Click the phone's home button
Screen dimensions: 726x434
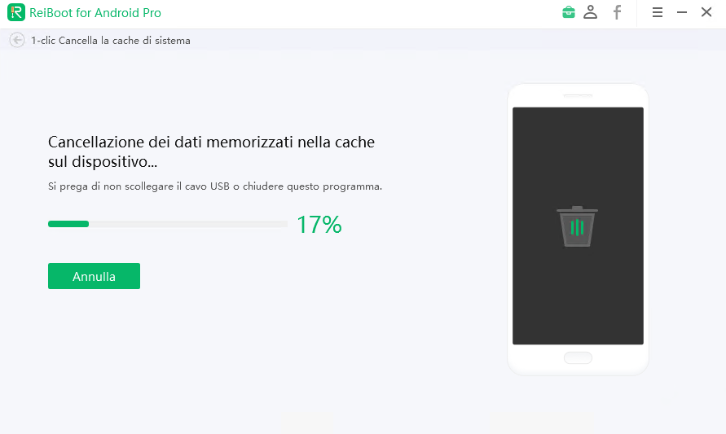point(578,358)
